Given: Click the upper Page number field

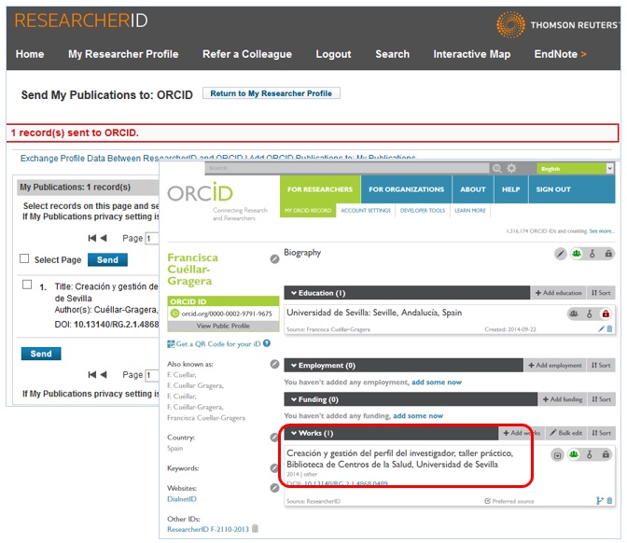Looking at the screenshot, I should tap(152, 238).
